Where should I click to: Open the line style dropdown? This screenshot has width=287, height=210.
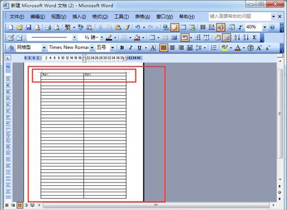tap(75, 37)
